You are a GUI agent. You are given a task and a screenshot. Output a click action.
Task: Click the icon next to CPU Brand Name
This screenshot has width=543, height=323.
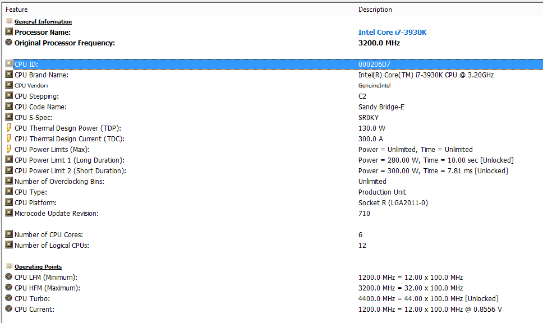(9, 75)
